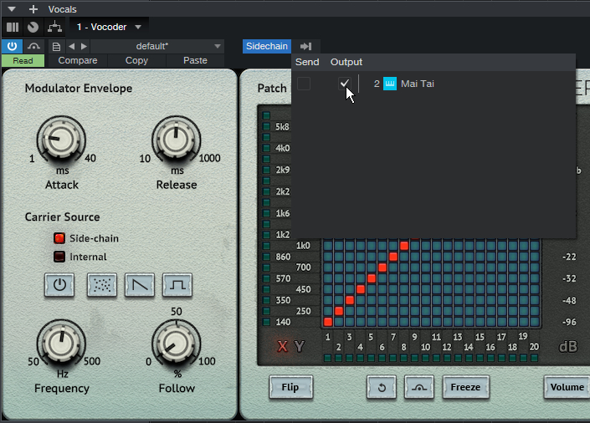Collapse the Vocals channel triangle
Screen dimensions: 590x423
pos(12,8)
